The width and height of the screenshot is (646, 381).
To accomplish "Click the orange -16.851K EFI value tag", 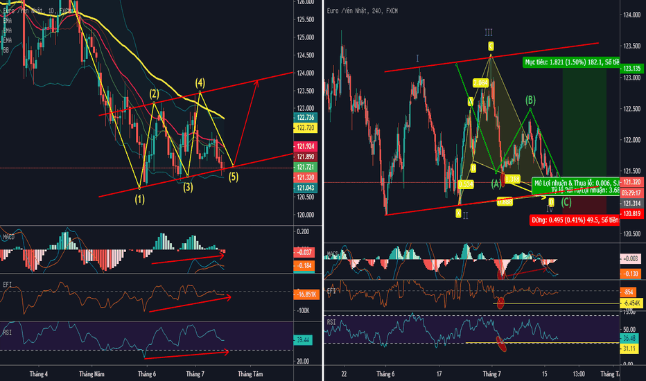I will click(306, 294).
